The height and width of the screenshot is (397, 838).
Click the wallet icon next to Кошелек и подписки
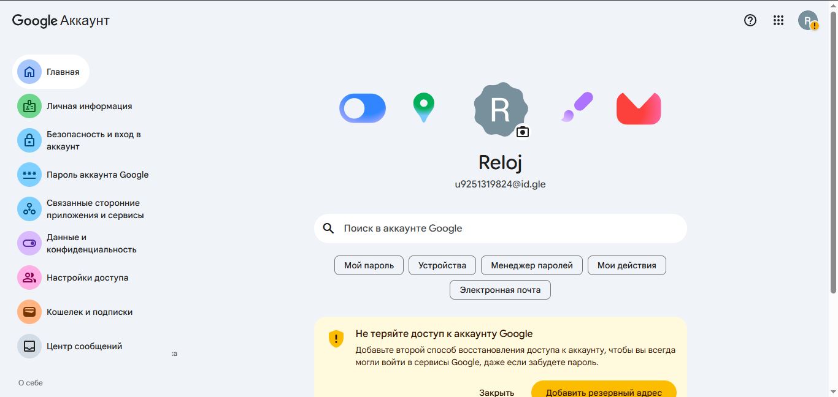click(x=29, y=312)
